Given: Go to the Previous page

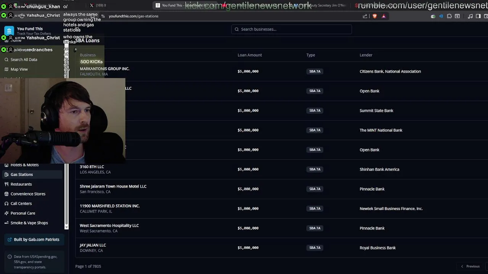Looking at the screenshot, I should [x=470, y=266].
